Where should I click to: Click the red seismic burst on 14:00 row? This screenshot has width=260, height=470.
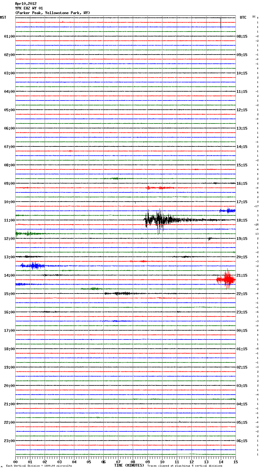(226, 279)
